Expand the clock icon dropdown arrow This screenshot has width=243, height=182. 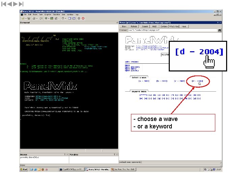pos(65,19)
